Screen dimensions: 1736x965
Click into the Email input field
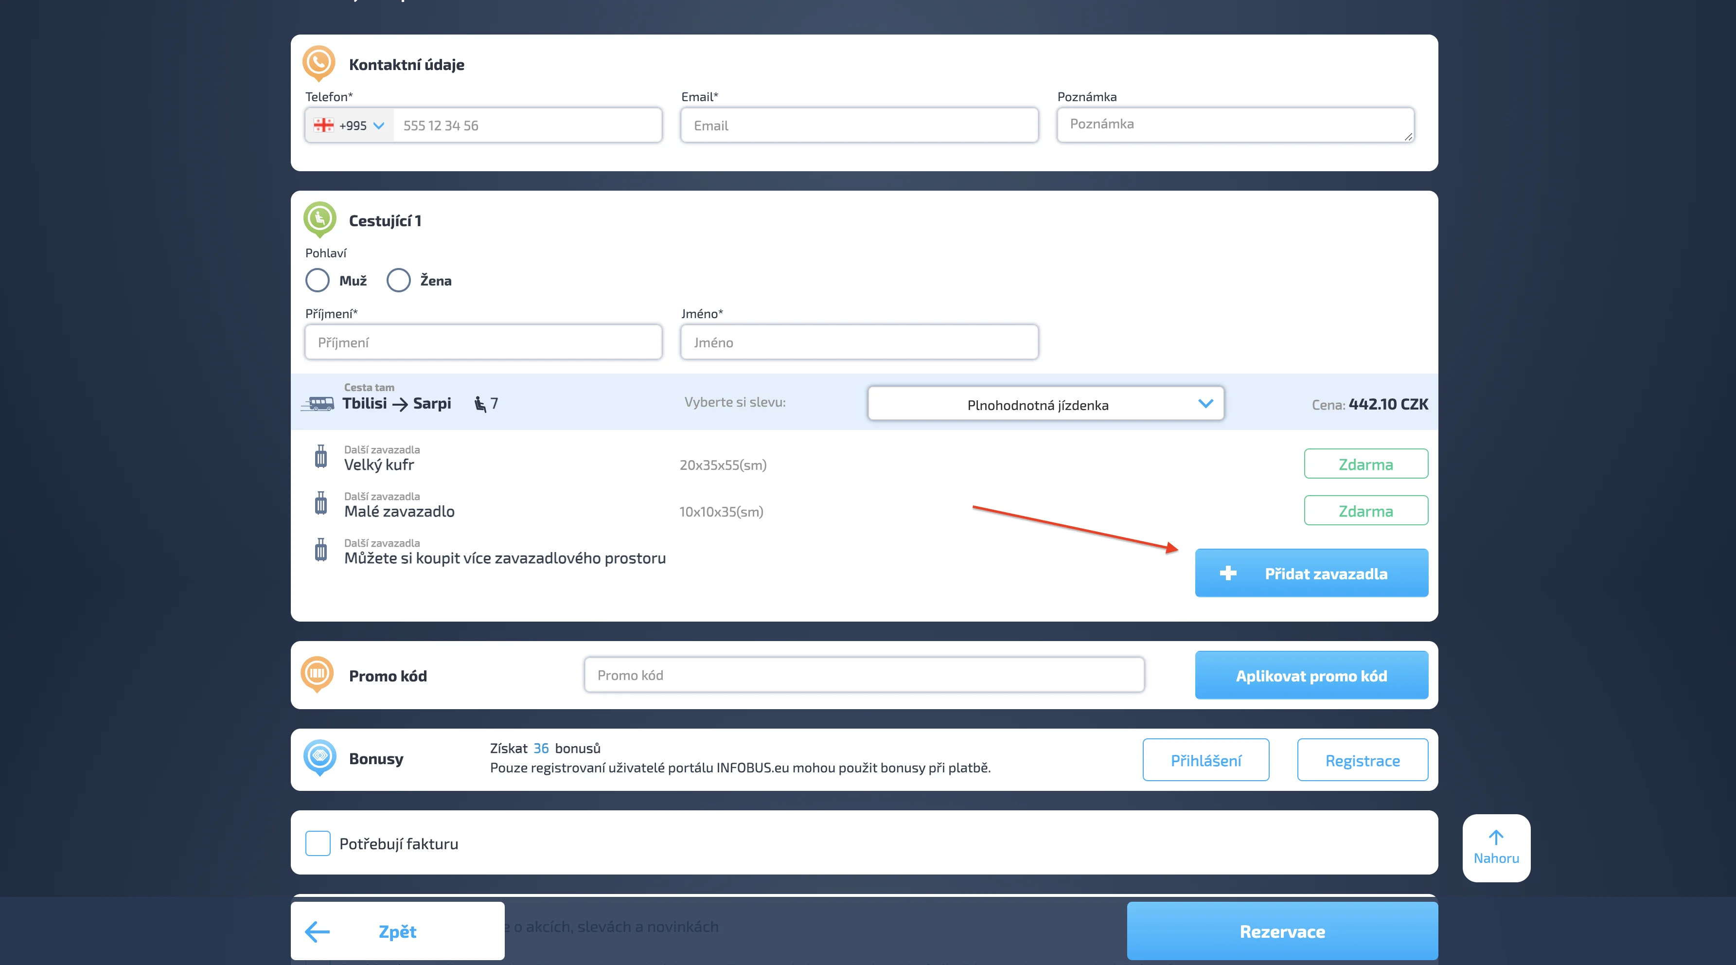(859, 125)
